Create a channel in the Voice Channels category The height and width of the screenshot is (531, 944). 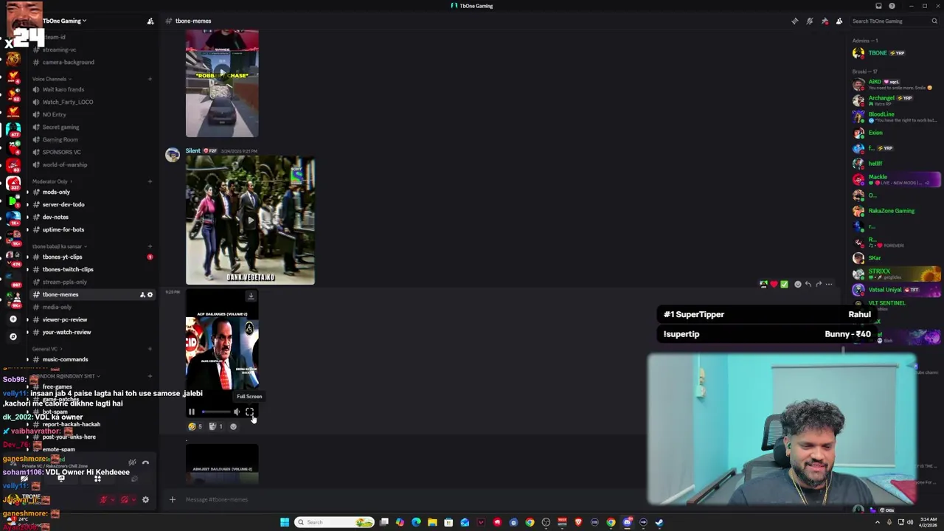coord(150,79)
